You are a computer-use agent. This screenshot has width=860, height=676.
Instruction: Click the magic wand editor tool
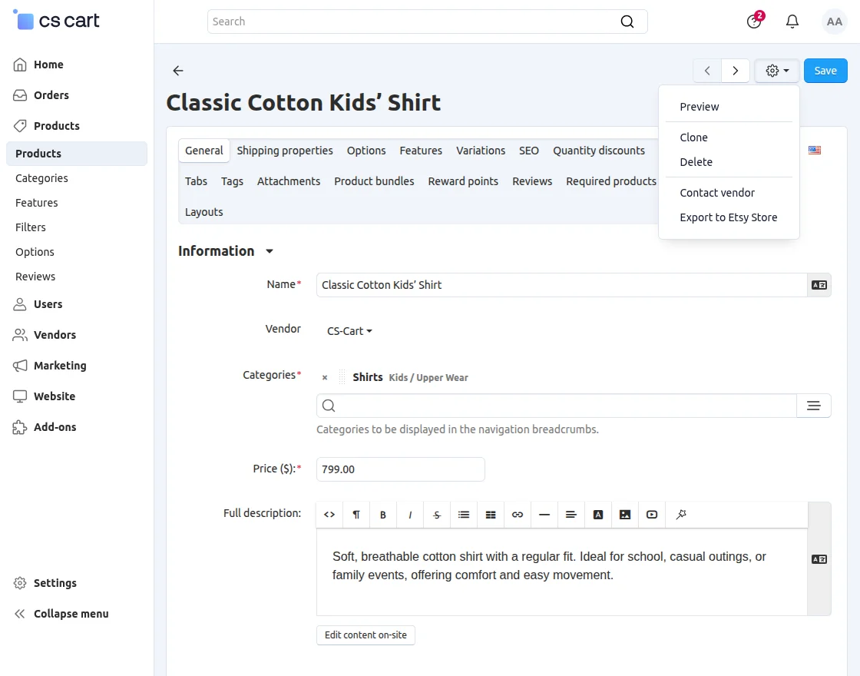pyautogui.click(x=680, y=515)
